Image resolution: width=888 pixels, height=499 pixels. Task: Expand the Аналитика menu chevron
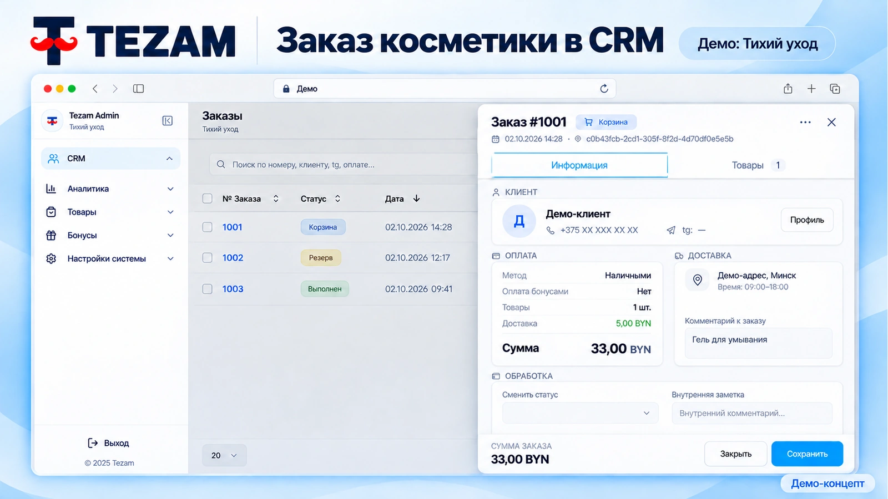[170, 189]
